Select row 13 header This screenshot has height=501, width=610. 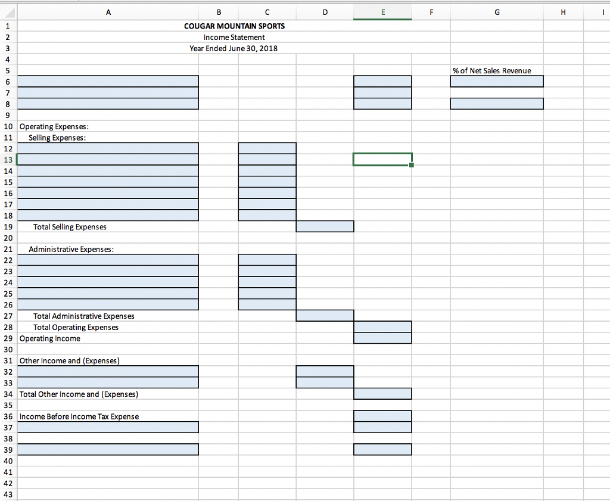tap(8, 160)
